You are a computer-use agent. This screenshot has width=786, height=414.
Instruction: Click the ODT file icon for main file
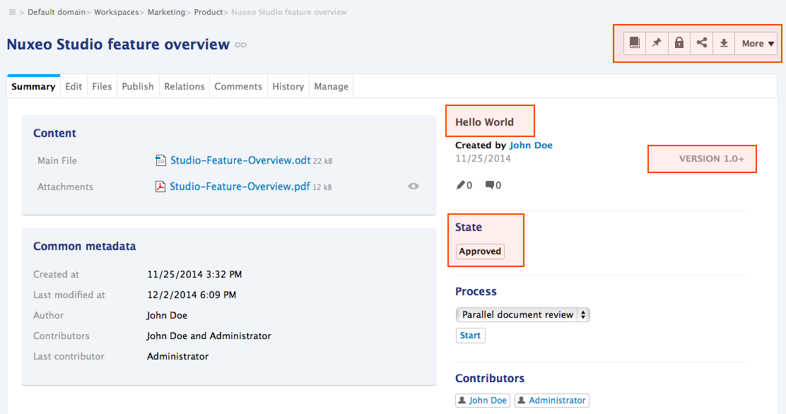[x=161, y=160]
